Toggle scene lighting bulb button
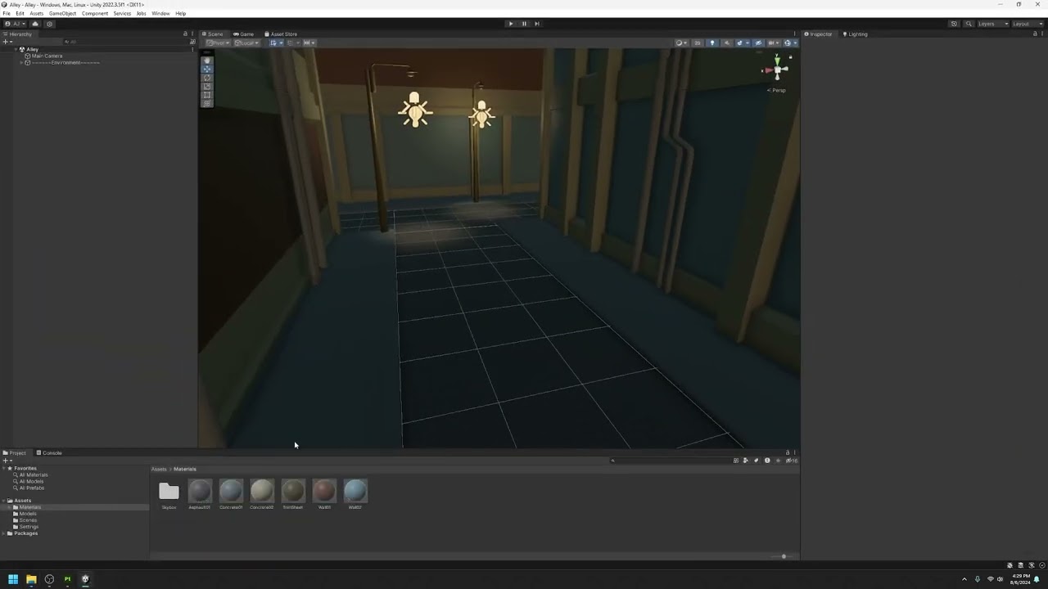Viewport: 1048px width, 589px height. click(712, 43)
